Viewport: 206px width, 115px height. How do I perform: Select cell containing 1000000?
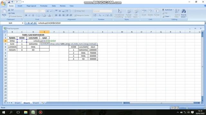click(93, 50)
